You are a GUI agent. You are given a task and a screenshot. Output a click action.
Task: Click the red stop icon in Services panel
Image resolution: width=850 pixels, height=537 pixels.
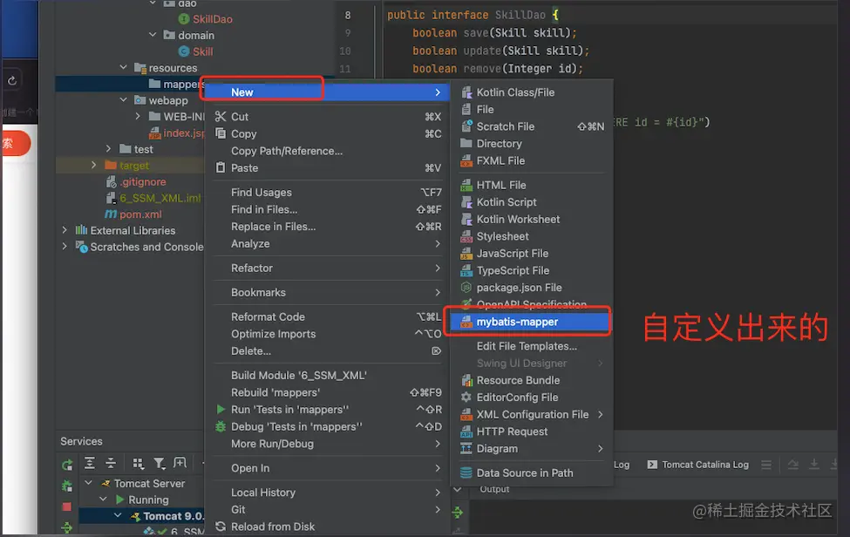click(x=67, y=506)
